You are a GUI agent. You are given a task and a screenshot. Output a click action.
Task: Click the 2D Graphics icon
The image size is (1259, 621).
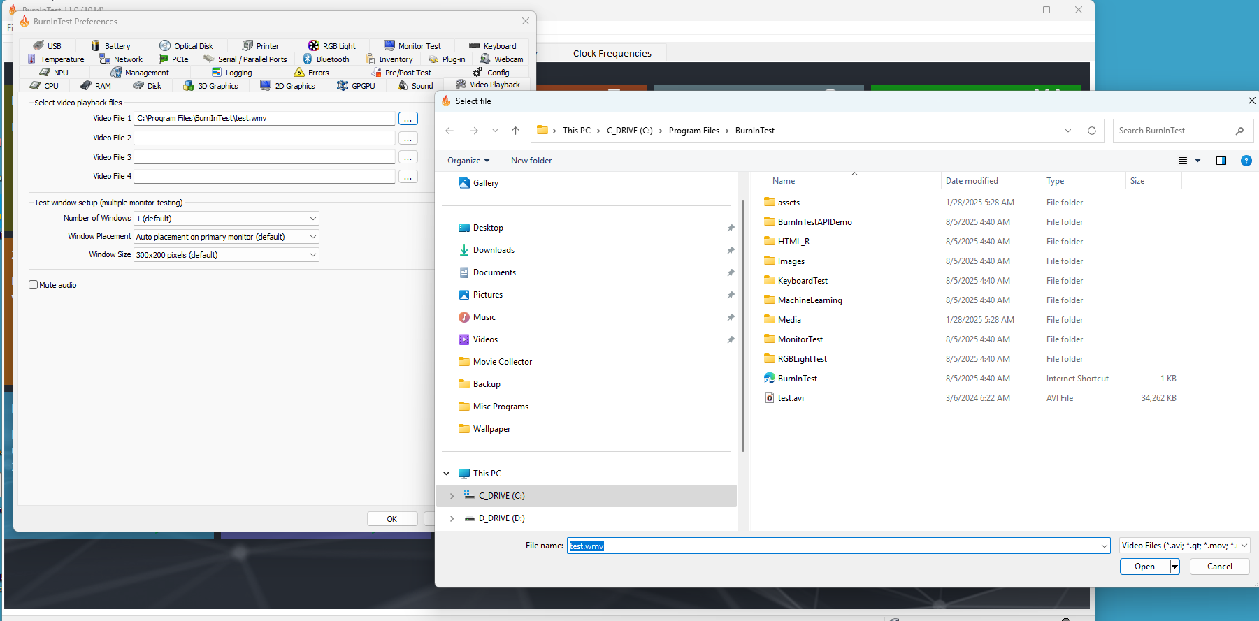(x=266, y=86)
